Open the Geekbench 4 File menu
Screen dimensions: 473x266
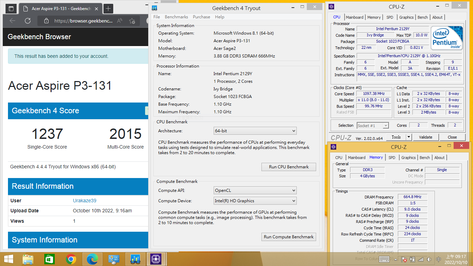[x=157, y=17]
